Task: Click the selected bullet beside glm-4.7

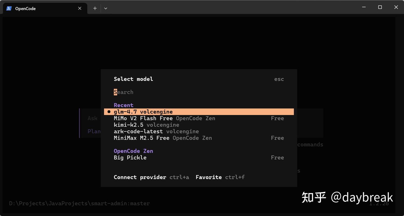Action: pyautogui.click(x=109, y=112)
